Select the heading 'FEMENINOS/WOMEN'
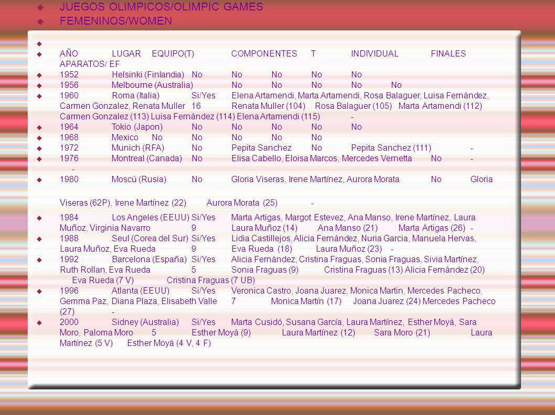555x415 pixels. tap(116, 21)
